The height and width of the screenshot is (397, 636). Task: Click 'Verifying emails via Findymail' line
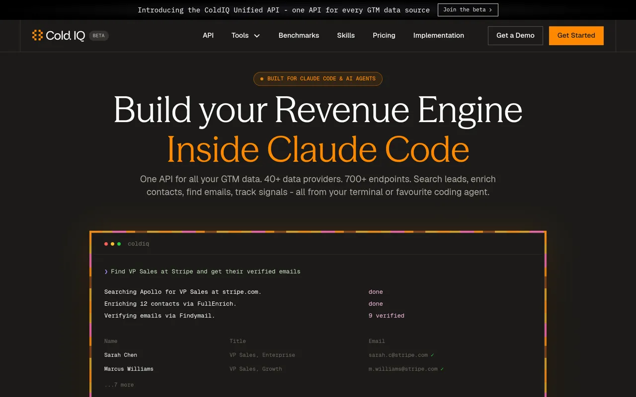coord(159,316)
